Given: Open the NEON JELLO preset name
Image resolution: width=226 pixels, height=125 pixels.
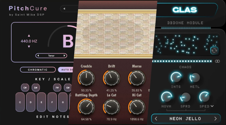Looking at the screenshot, I should point(185,119).
